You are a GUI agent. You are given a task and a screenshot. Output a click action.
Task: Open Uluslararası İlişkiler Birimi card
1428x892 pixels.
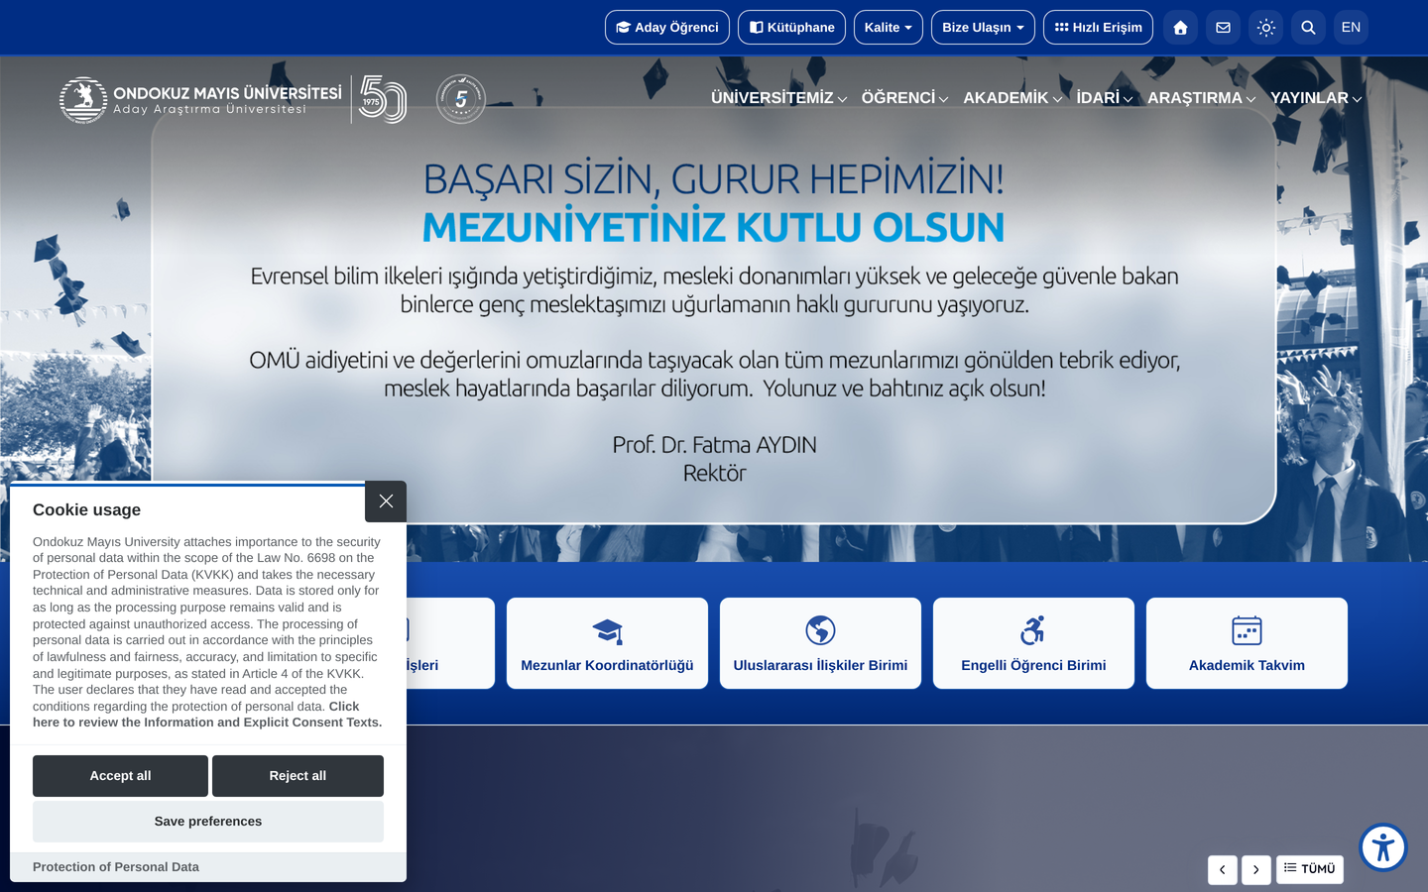pyautogui.click(x=820, y=643)
